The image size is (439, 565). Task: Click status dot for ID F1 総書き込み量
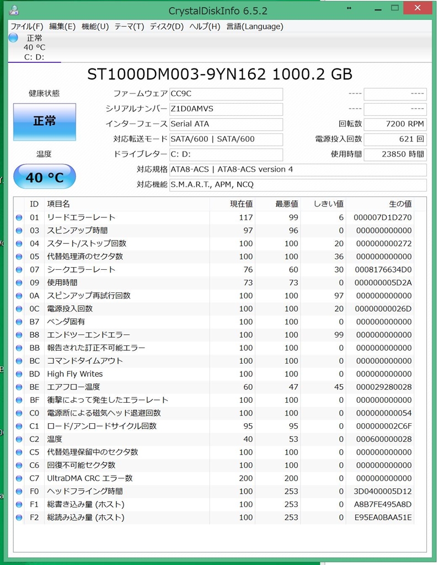tap(19, 504)
